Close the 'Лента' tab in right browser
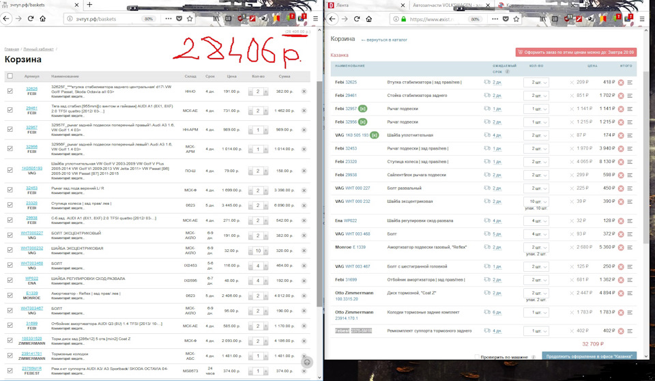This screenshot has height=381, width=655. tap(403, 5)
